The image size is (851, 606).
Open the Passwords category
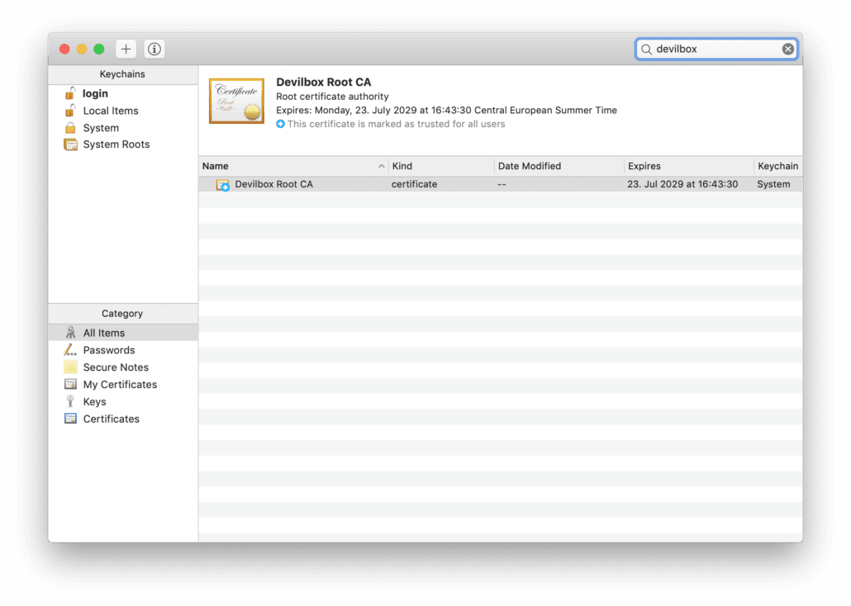pos(108,350)
